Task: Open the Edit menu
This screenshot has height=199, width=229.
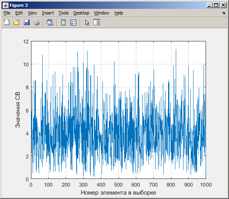Action: (19, 13)
